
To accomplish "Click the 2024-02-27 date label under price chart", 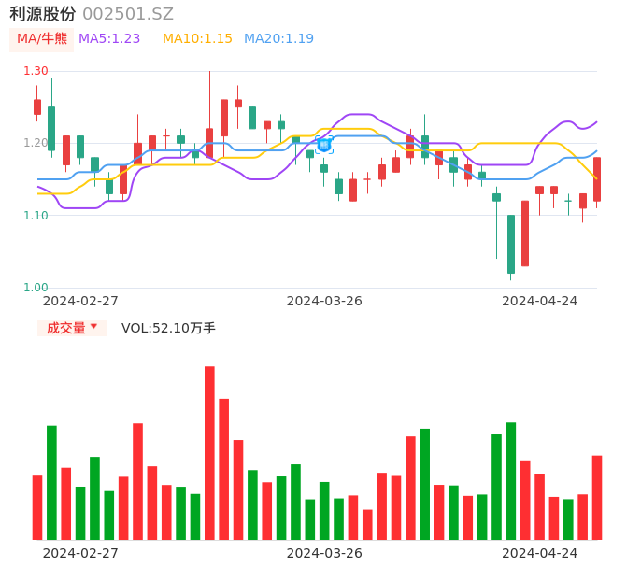I will tap(80, 301).
